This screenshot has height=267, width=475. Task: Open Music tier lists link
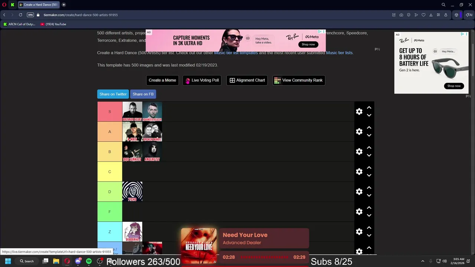[339, 53]
